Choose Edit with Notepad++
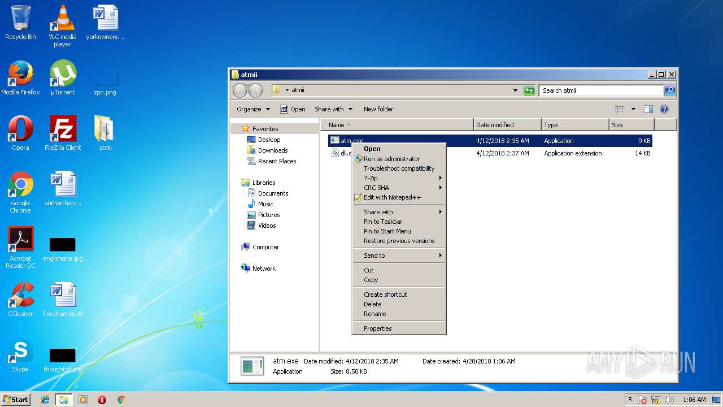The image size is (723, 407). [x=399, y=197]
